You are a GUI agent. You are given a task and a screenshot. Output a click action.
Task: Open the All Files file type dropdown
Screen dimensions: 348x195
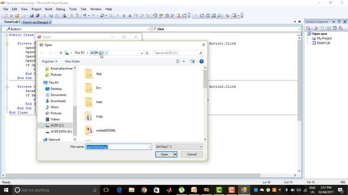(179, 147)
